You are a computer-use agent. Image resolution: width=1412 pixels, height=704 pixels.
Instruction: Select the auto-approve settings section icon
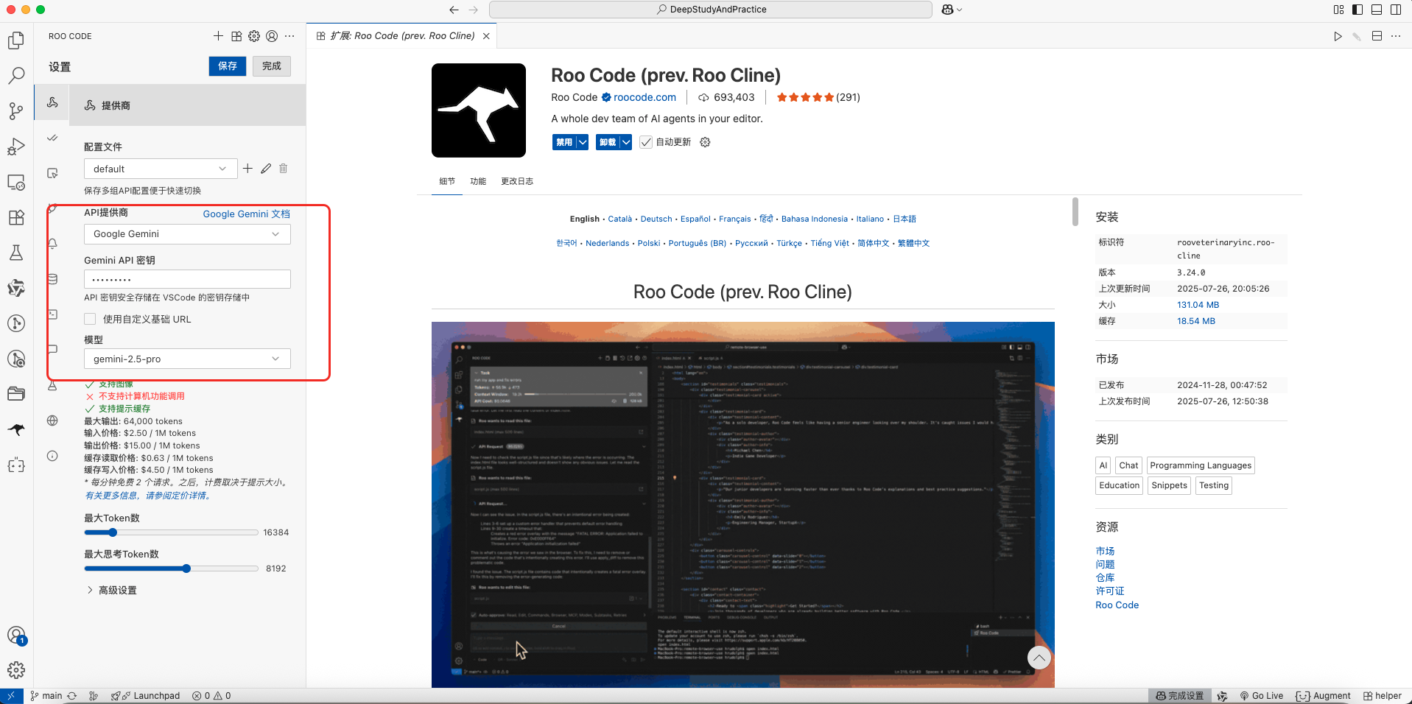[52, 138]
